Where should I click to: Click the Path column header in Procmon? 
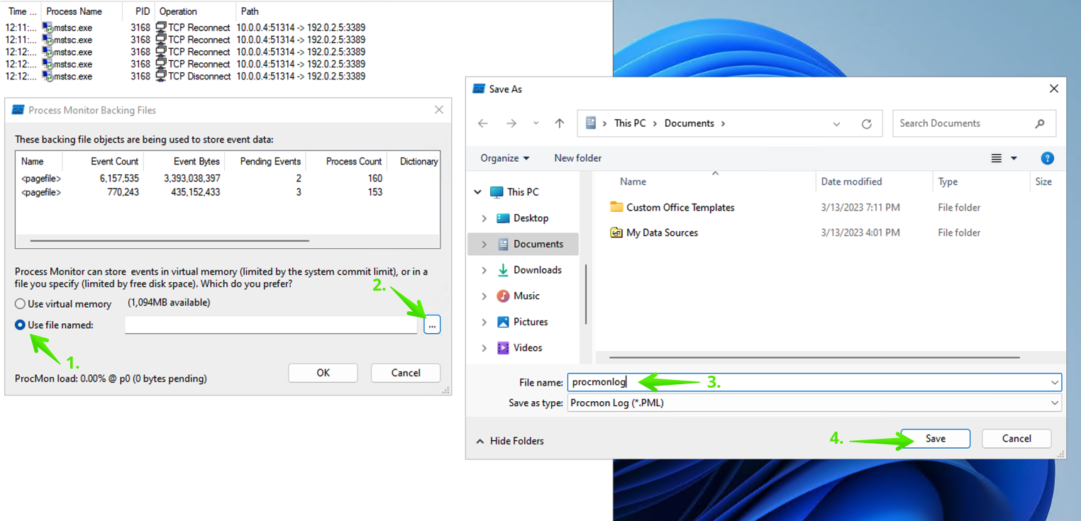click(249, 11)
